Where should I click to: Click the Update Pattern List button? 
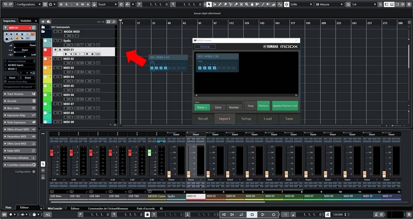[x=285, y=106]
